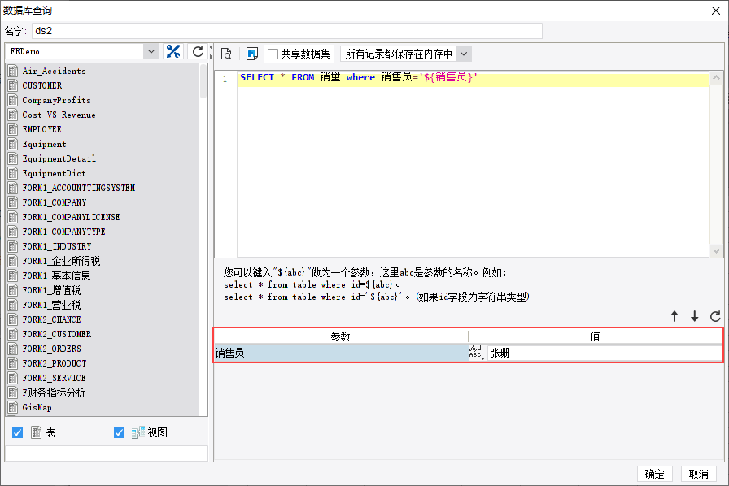Select the FORM2_ORDERS table

tap(51, 349)
